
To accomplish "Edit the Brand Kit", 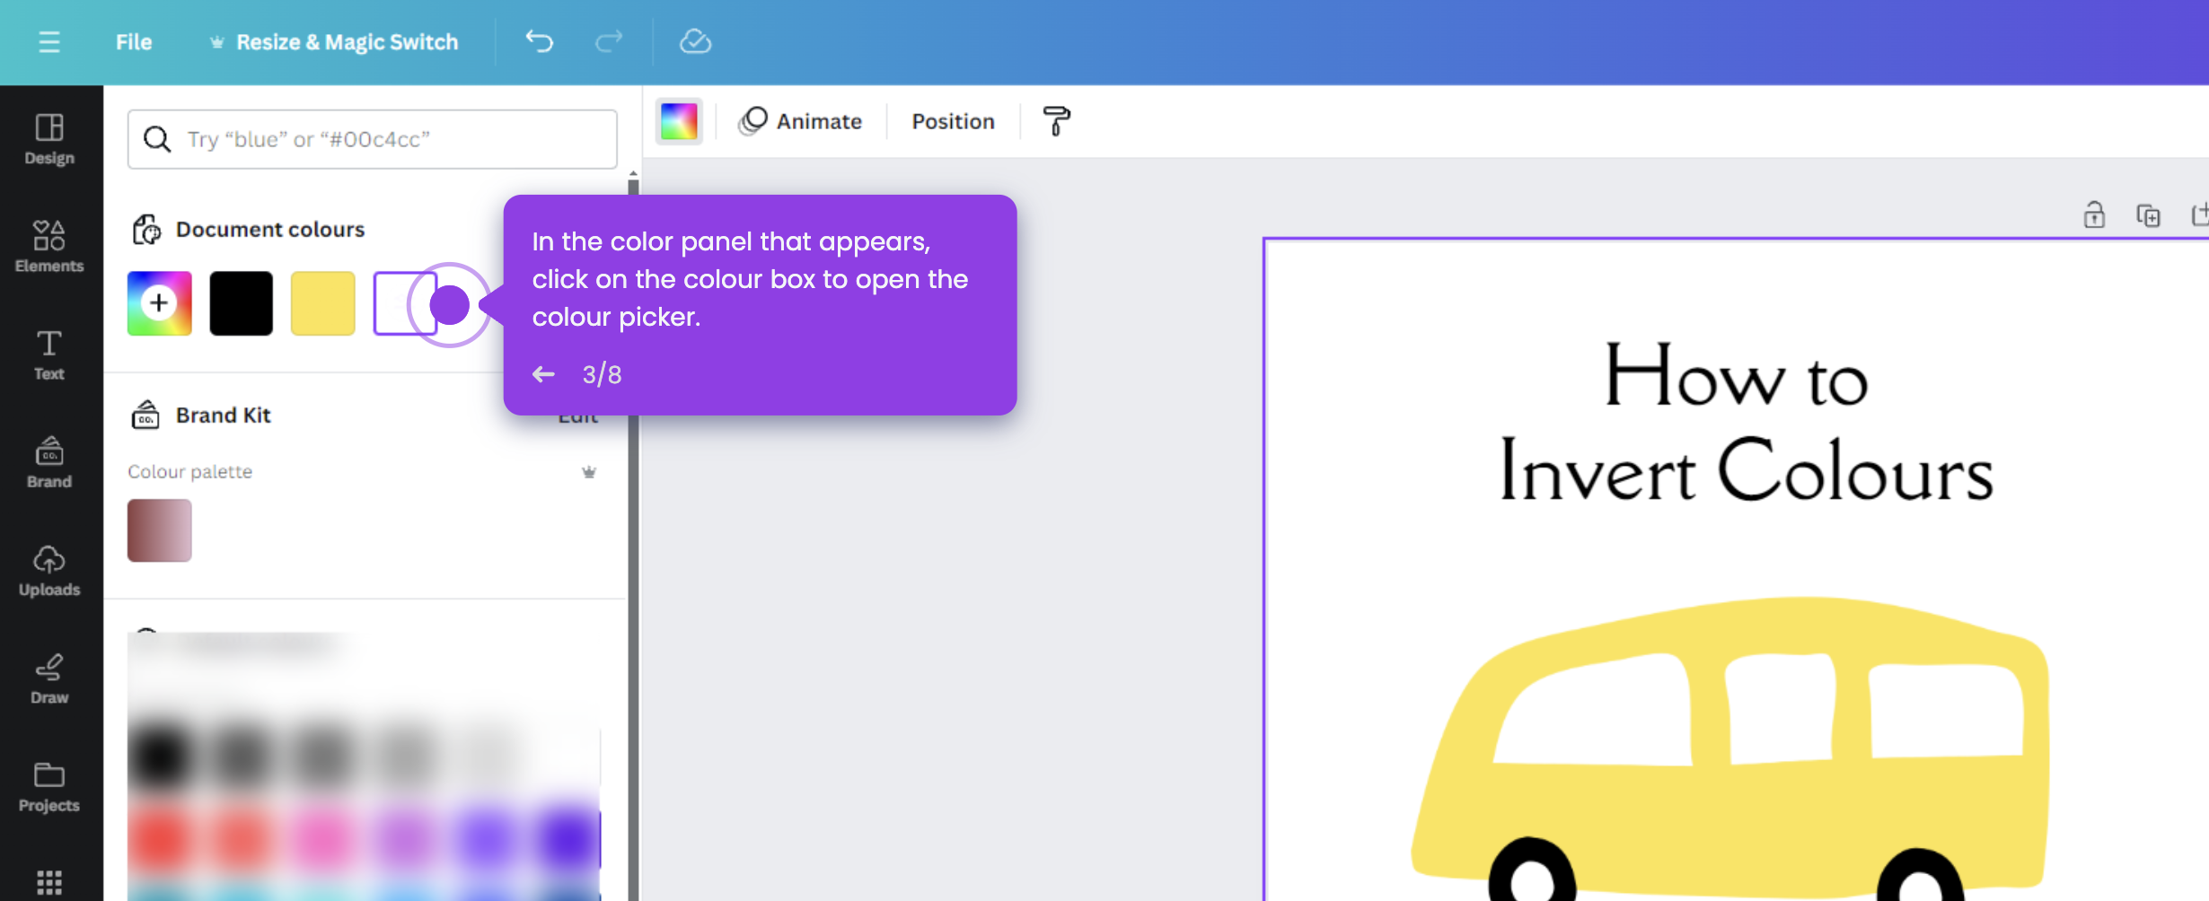I will (x=579, y=415).
